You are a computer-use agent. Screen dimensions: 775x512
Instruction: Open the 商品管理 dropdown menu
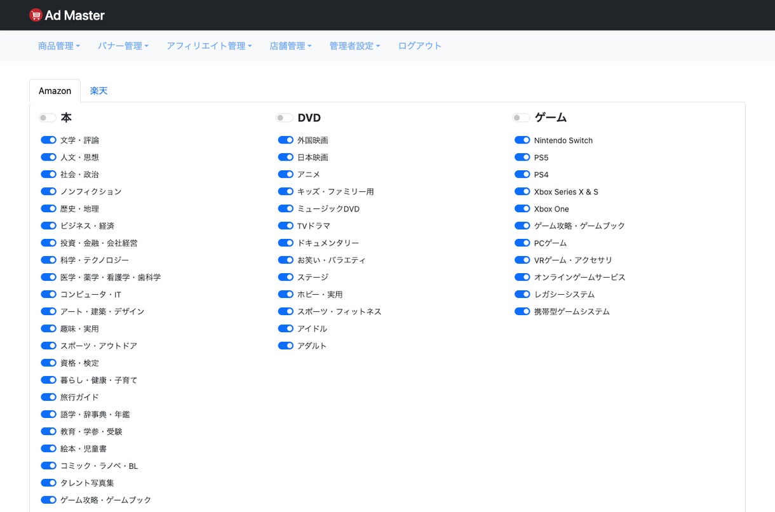(59, 46)
